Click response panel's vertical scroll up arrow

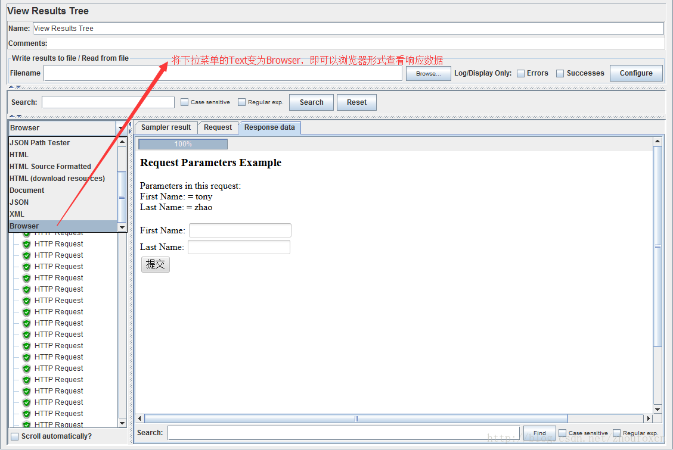(x=658, y=142)
